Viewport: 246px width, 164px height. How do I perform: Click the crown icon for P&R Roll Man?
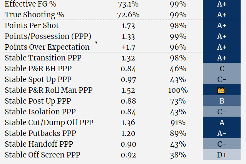point(221,90)
